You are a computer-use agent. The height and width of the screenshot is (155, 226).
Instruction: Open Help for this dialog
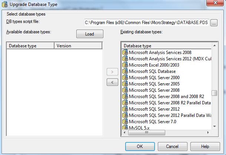tap(205, 146)
